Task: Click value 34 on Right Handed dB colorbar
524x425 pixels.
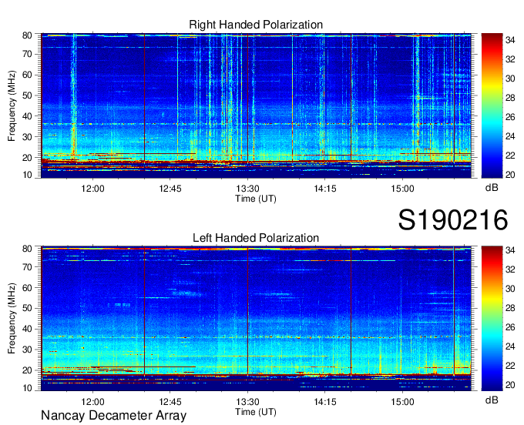Action: point(510,40)
